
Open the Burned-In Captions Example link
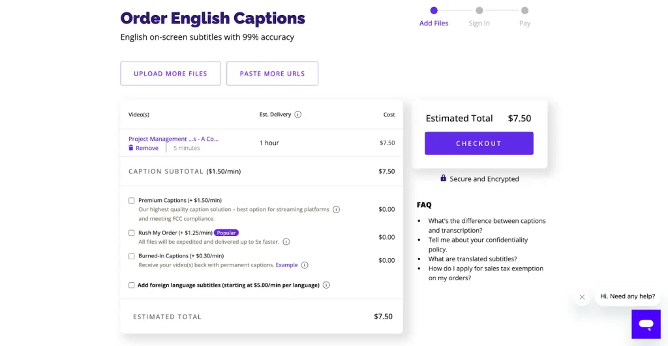(286, 265)
